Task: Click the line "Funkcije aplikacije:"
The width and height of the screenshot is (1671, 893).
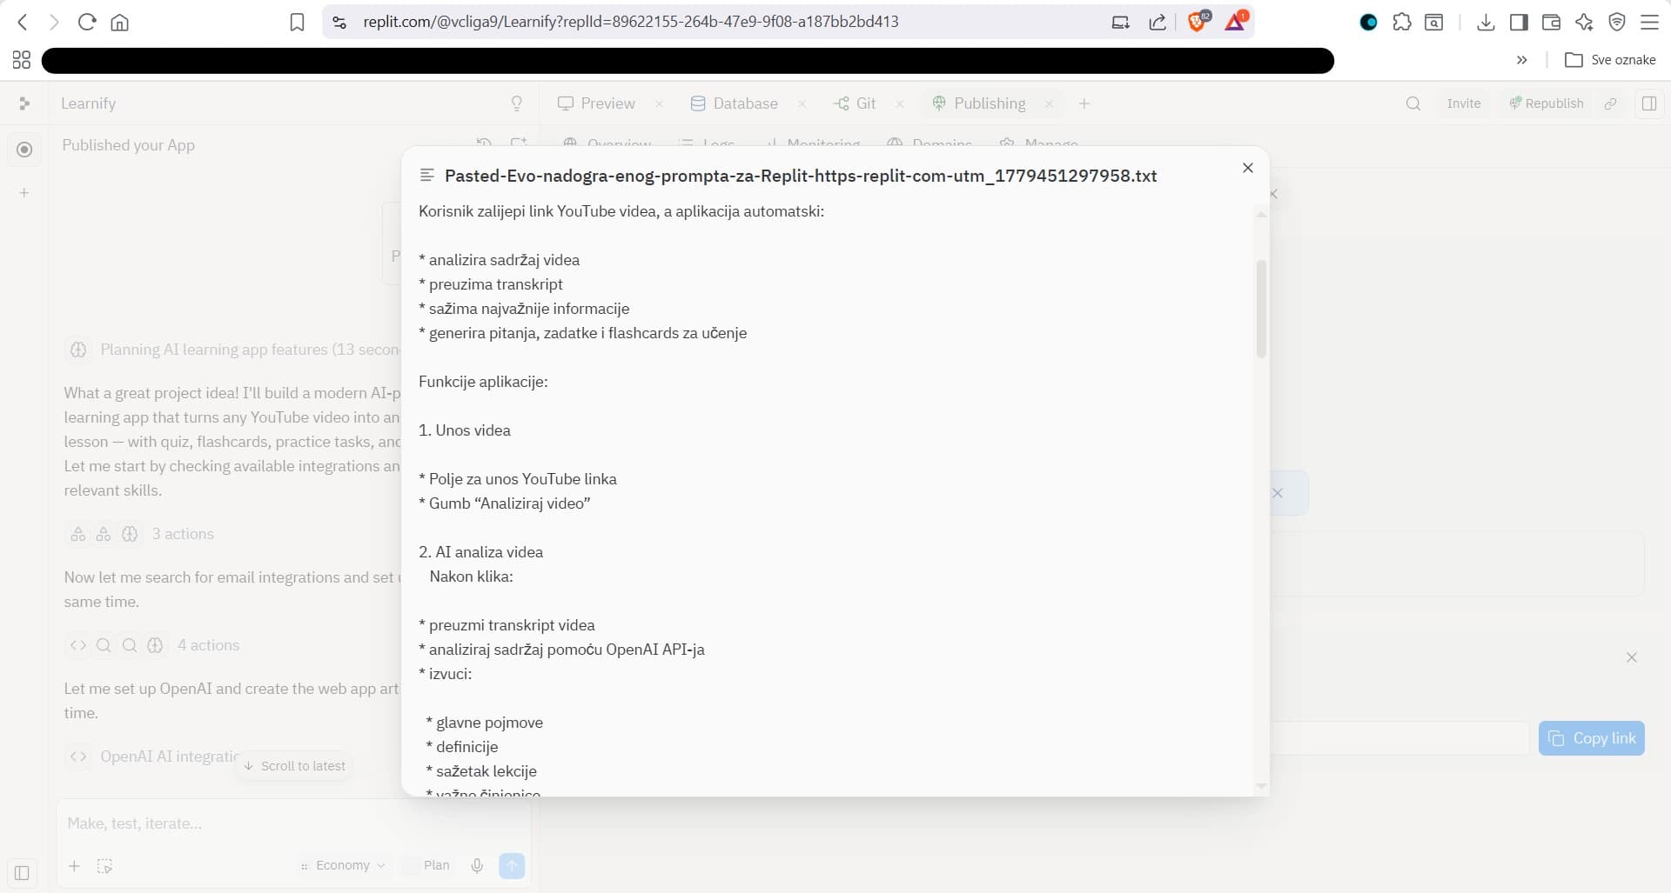Action: point(483,382)
